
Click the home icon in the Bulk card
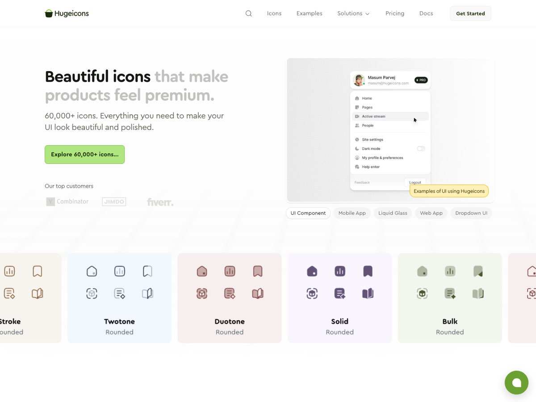click(422, 271)
